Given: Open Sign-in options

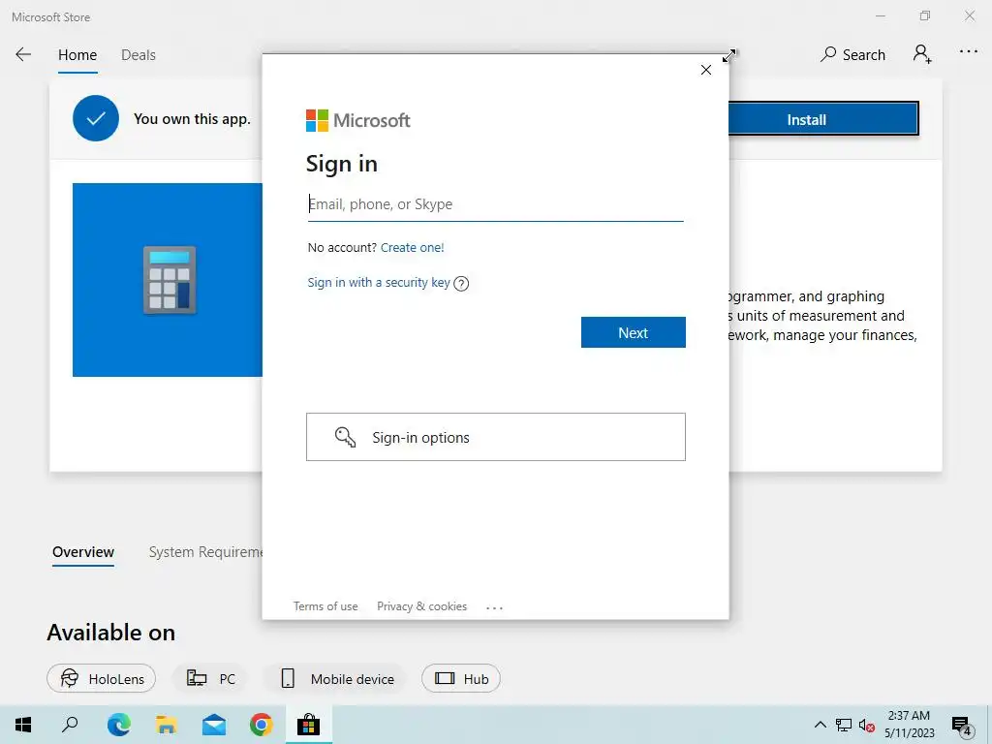Looking at the screenshot, I should tap(495, 437).
